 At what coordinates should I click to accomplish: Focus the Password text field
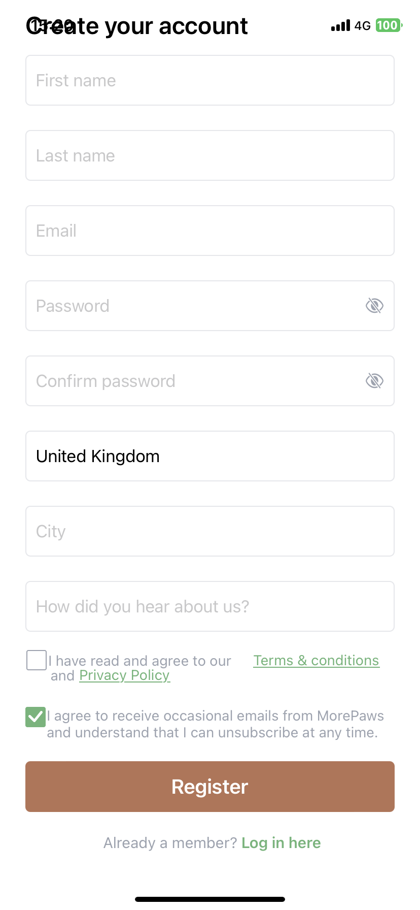(193, 306)
